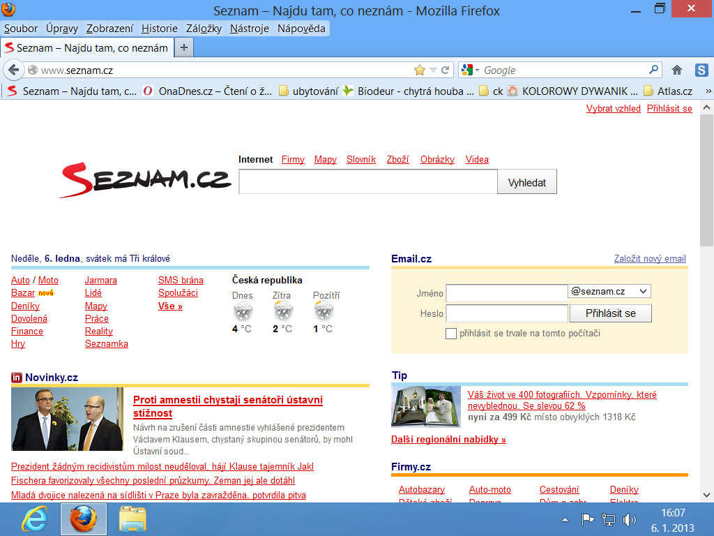Open the search engine selector dropdown

470,70
